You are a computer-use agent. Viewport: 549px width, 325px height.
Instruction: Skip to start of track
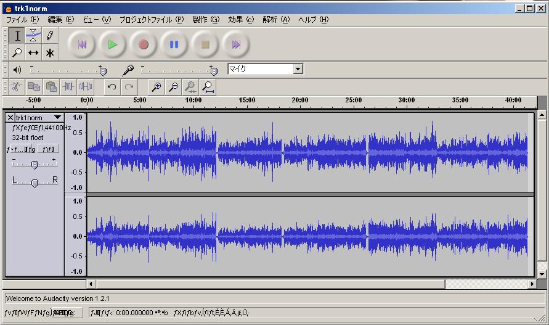[82, 44]
